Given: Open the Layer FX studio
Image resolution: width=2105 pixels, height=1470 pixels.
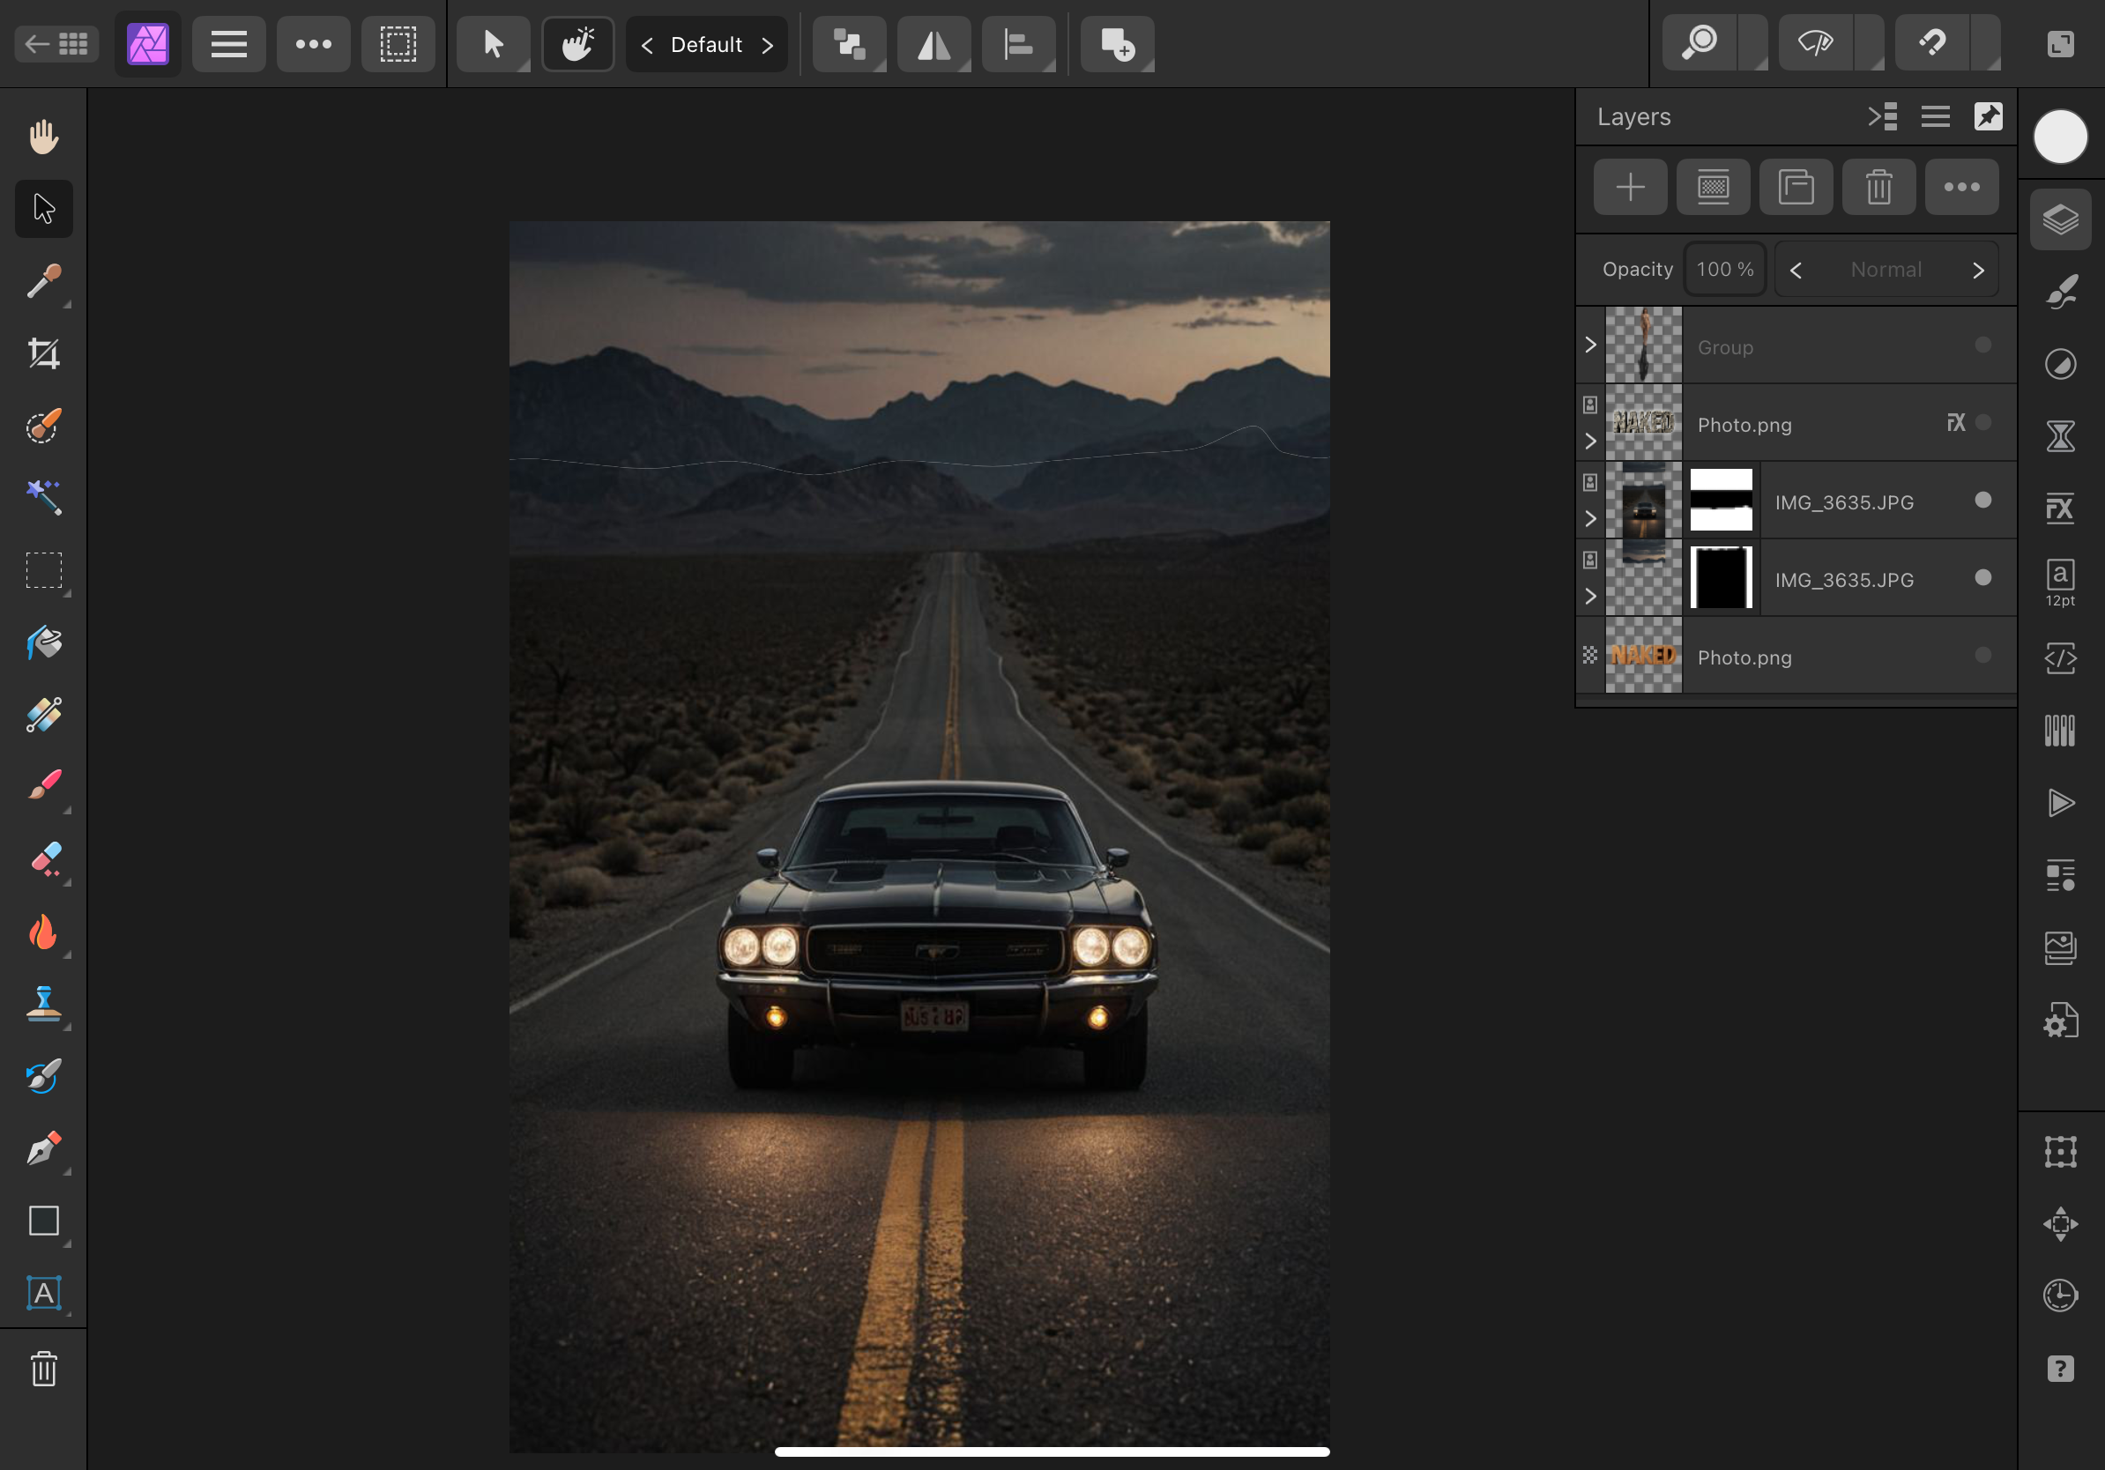Looking at the screenshot, I should coord(2060,509).
